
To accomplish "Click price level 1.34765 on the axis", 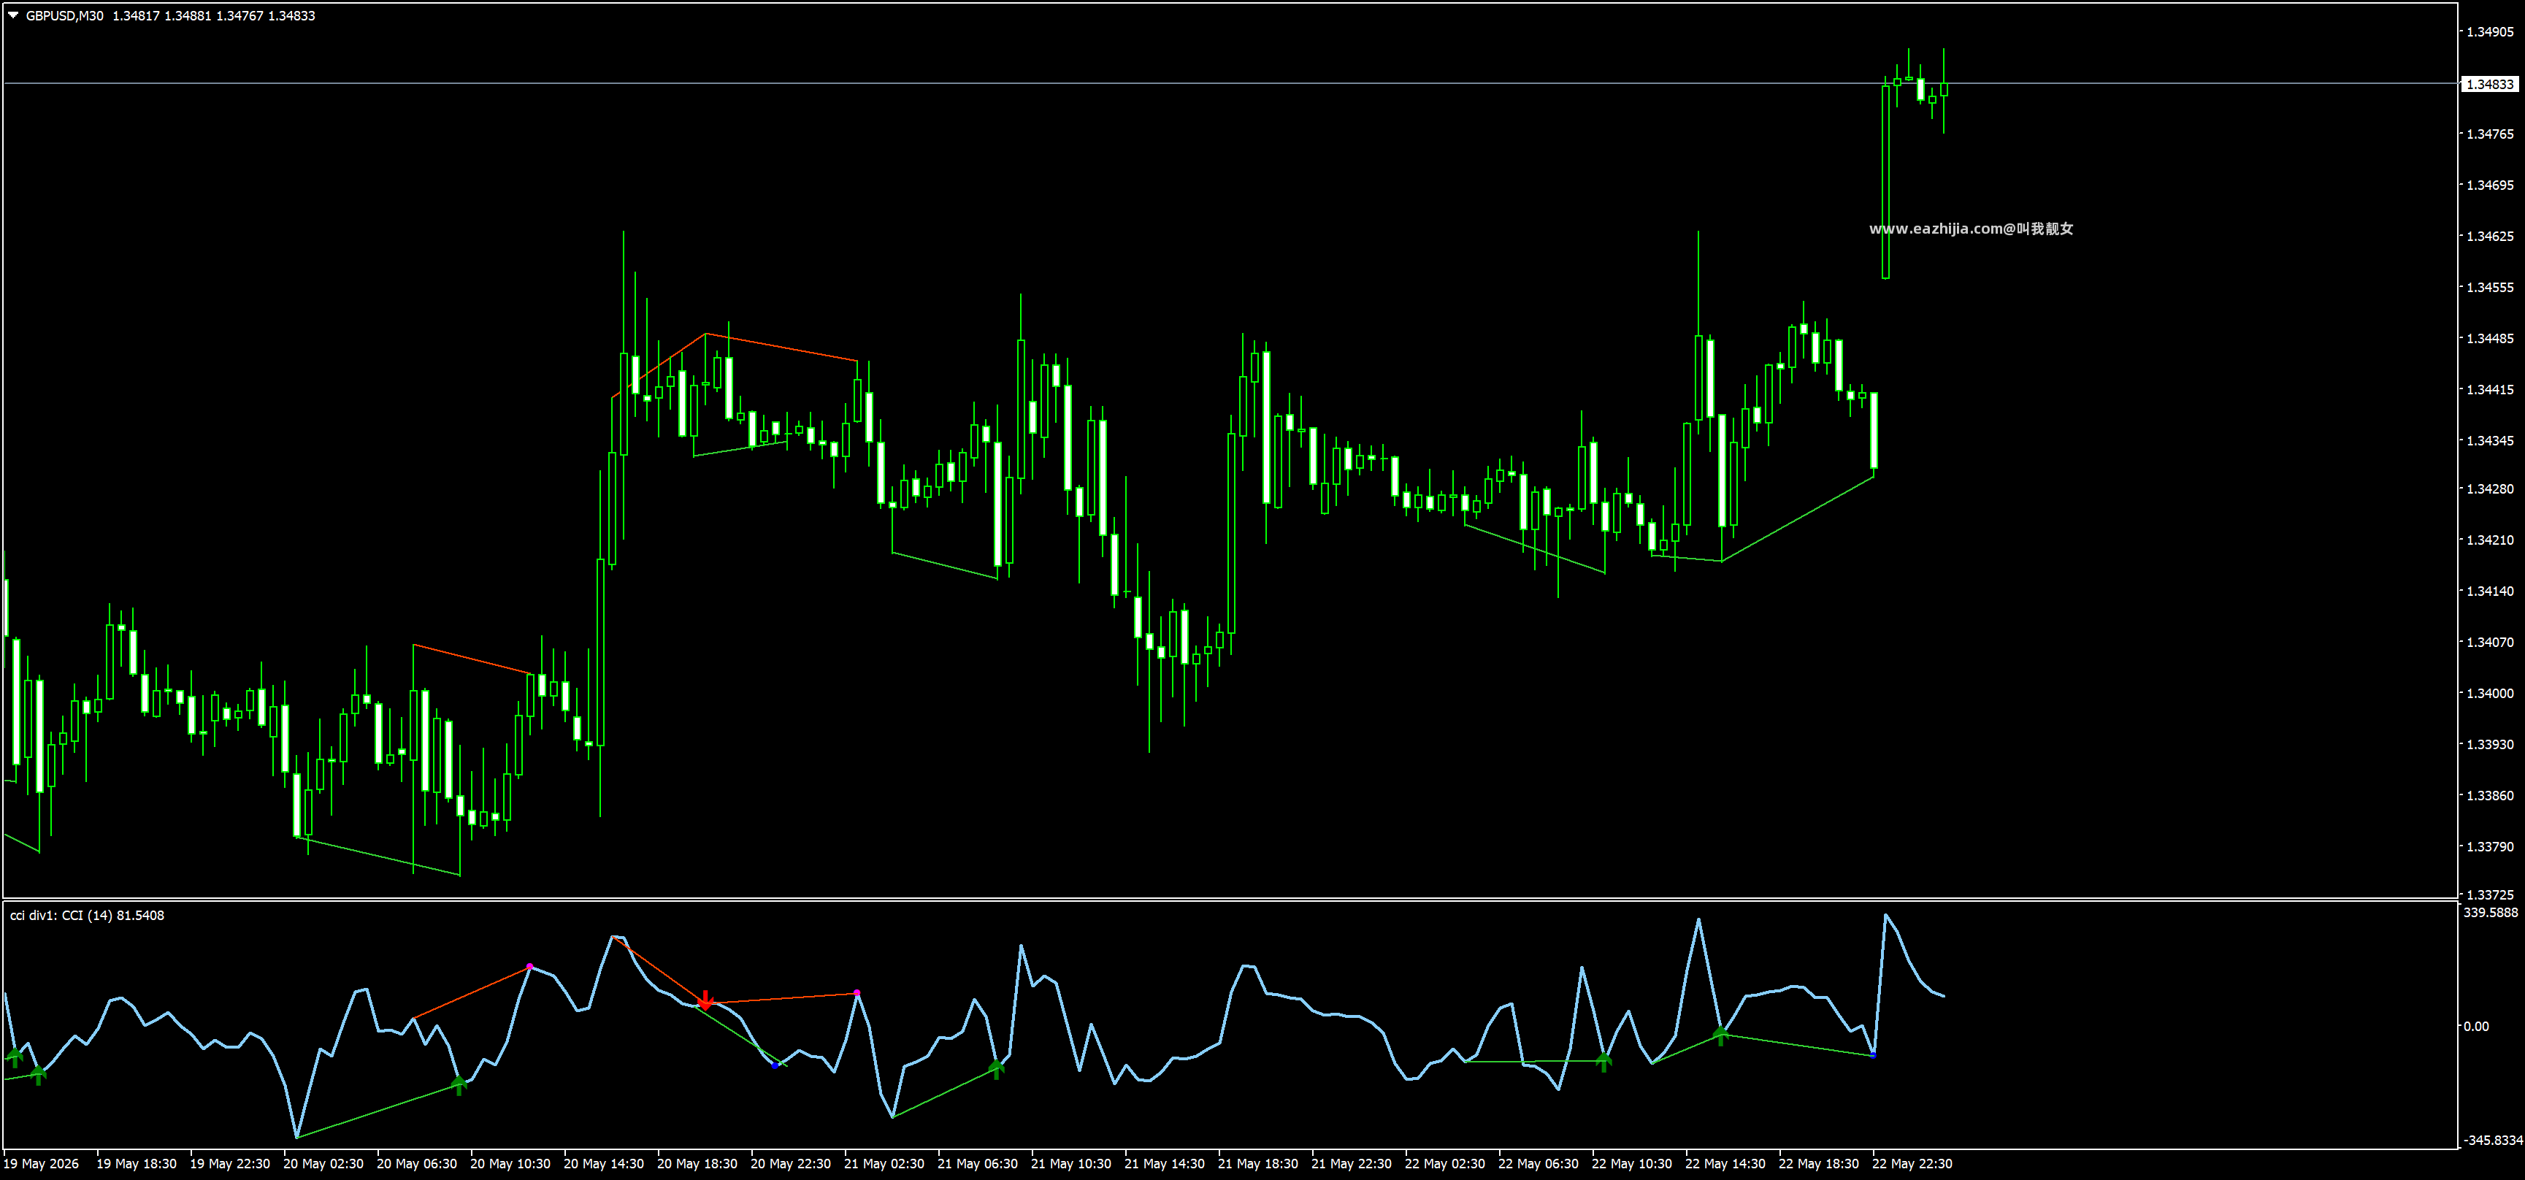I will click(2490, 134).
